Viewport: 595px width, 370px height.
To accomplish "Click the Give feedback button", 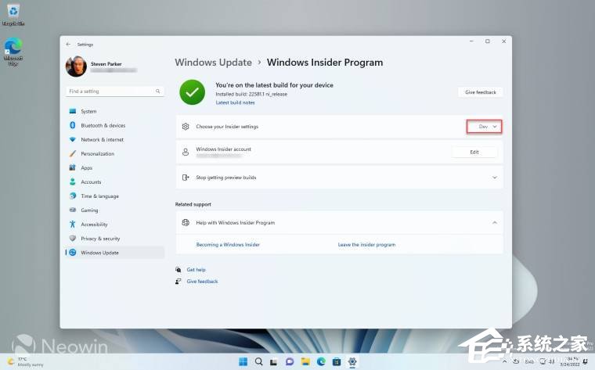I will (x=481, y=92).
